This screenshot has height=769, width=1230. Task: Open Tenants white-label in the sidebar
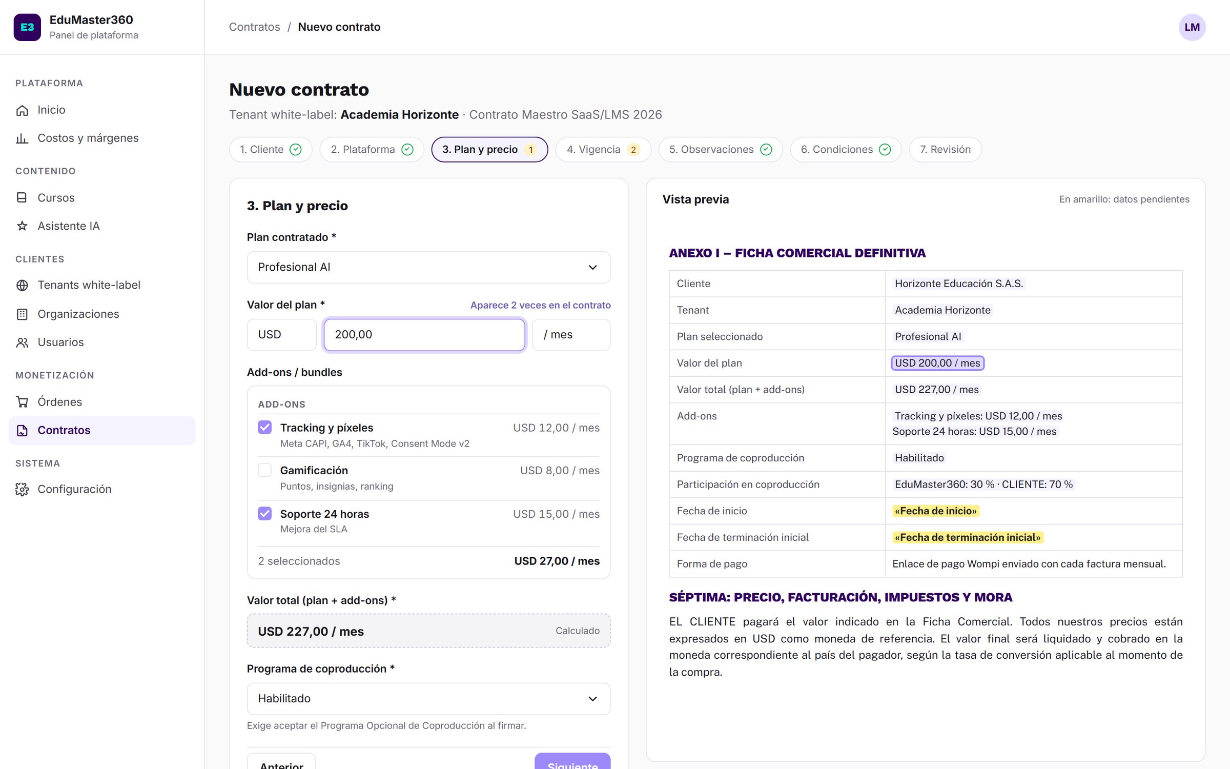click(x=102, y=286)
